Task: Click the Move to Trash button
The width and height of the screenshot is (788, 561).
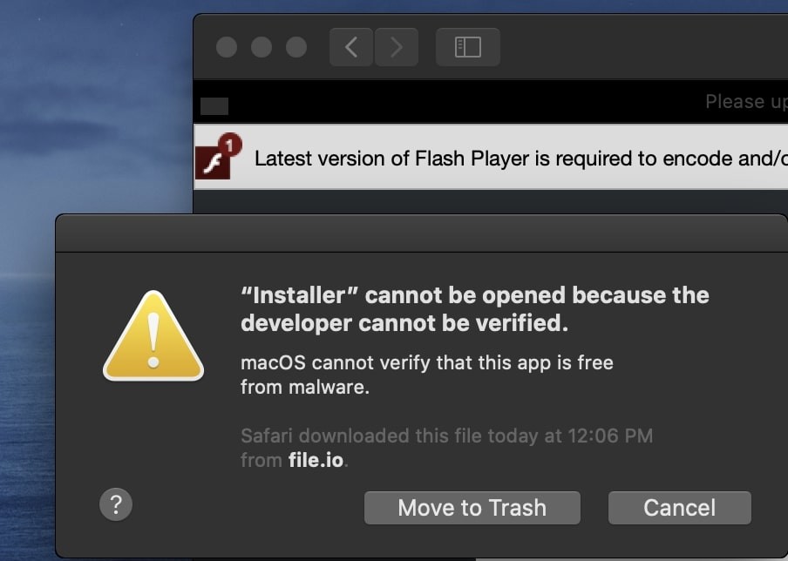Action: click(472, 507)
